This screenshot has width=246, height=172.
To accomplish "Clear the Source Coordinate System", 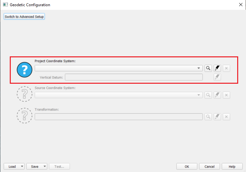I will [227, 95].
